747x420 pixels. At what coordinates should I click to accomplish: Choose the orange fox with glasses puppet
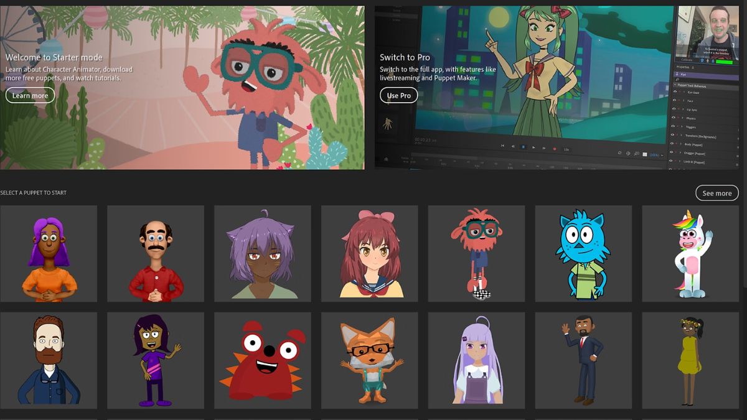point(370,361)
